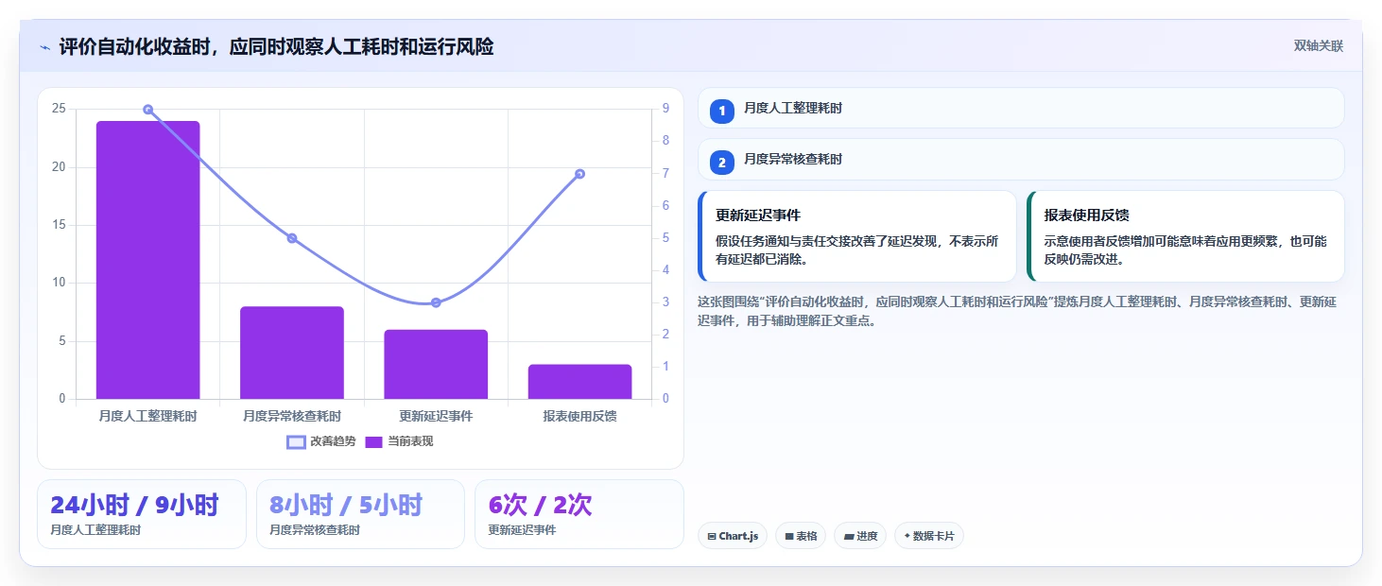
Task: Click the 8小时 / 5小时 stat card
Action: click(360, 514)
